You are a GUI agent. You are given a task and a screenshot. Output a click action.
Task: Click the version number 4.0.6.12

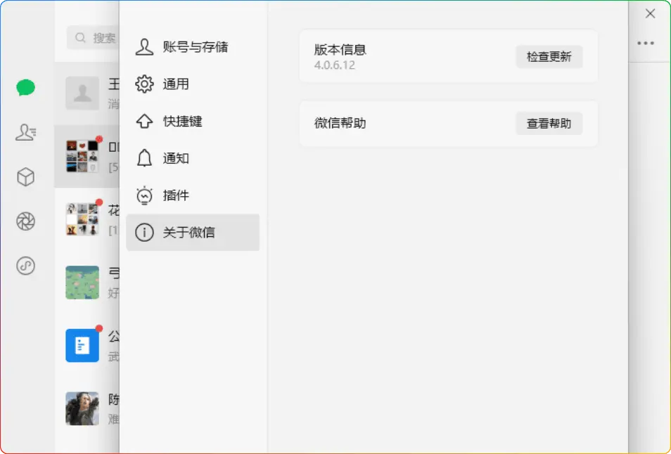(335, 65)
